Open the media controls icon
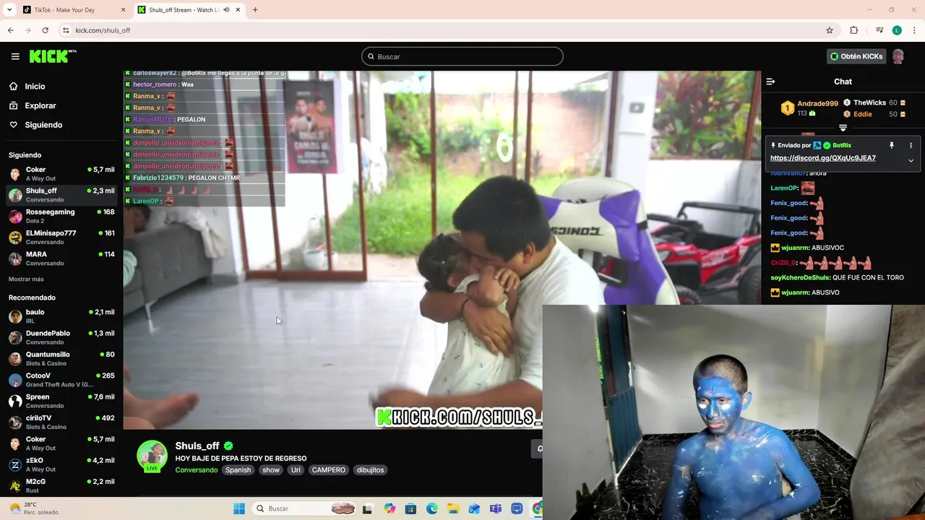 [879, 30]
